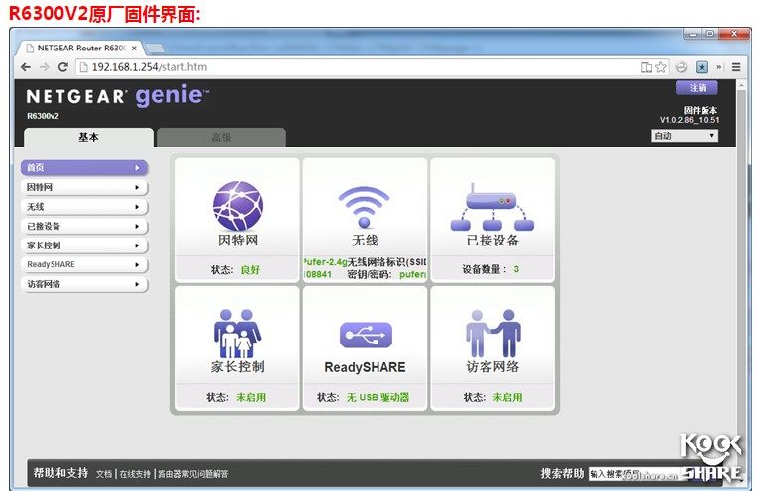Switch to the 高级 tab
The image size is (757, 491).
(221, 137)
